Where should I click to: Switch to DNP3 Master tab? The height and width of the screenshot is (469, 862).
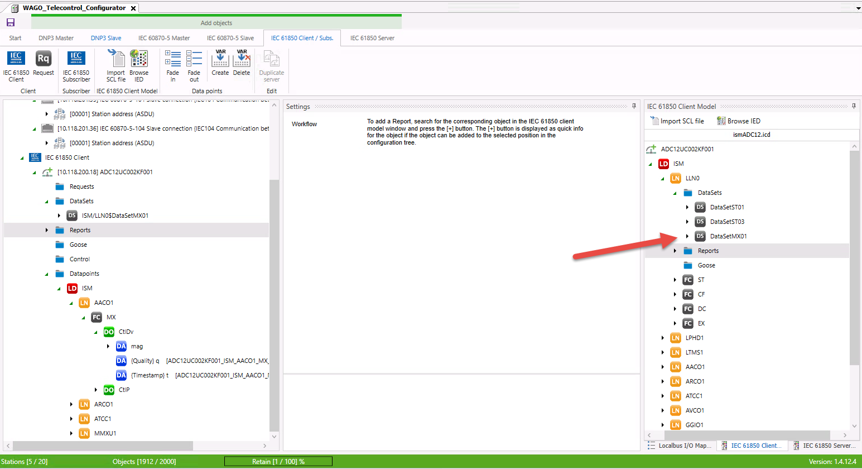(56, 38)
